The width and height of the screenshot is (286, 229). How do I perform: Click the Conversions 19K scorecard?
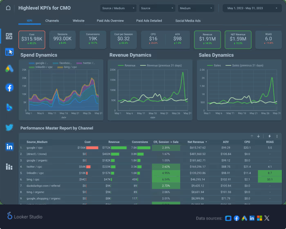(x=93, y=40)
